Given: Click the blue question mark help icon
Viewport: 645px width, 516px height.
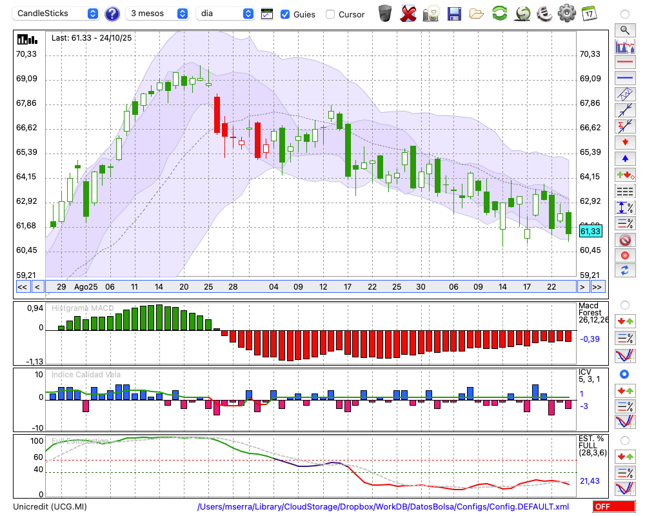Looking at the screenshot, I should point(112,14).
